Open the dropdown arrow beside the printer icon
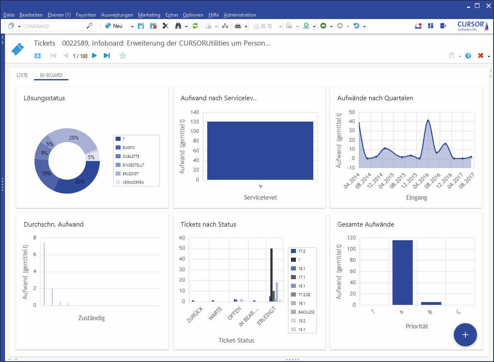Screen dimensions: 494x362 pyautogui.click(x=246, y=27)
